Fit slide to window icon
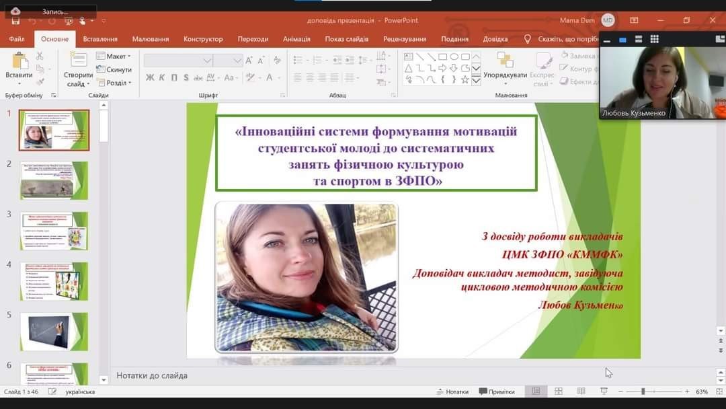This screenshot has height=409, width=726. pos(717,392)
